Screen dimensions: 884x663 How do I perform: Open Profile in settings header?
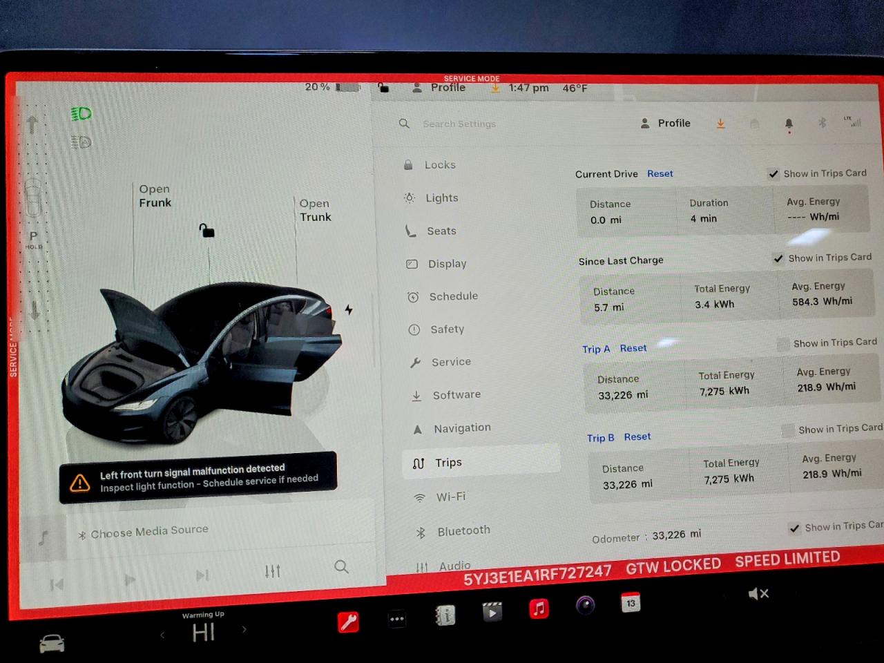(x=666, y=123)
